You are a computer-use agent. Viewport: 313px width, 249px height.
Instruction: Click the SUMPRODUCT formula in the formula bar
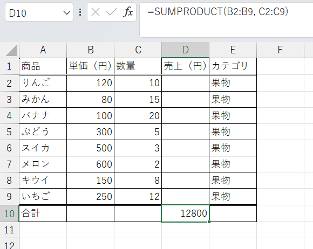(218, 11)
